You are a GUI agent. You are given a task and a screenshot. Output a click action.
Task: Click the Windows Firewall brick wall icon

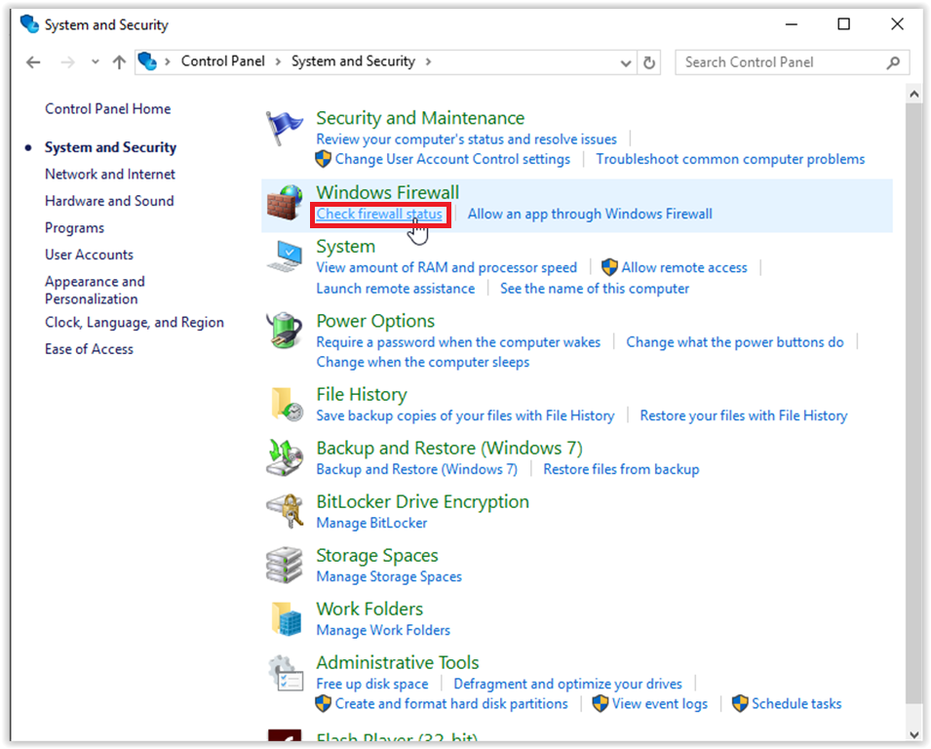pyautogui.click(x=284, y=203)
